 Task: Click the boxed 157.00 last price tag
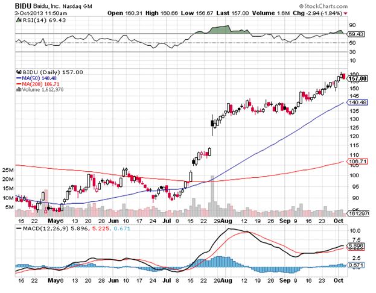point(357,79)
